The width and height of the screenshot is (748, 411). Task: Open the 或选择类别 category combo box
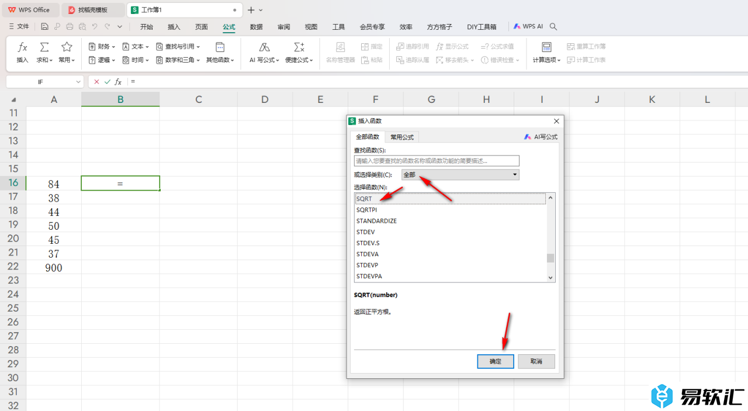pos(460,174)
